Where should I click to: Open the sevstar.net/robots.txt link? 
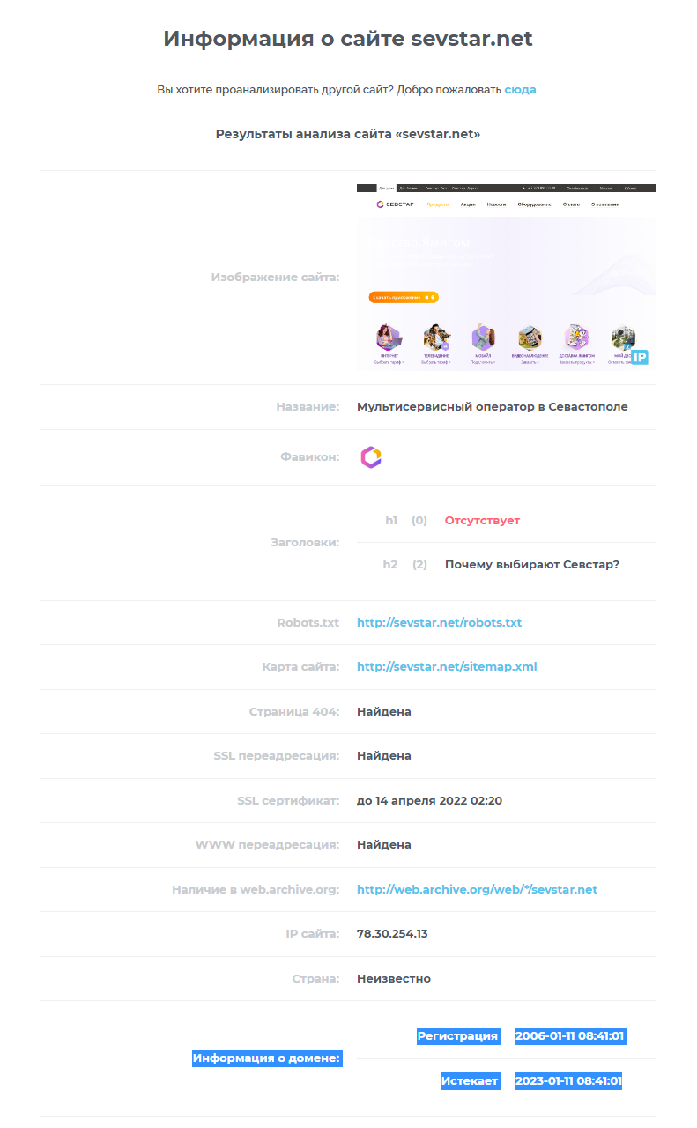(439, 622)
